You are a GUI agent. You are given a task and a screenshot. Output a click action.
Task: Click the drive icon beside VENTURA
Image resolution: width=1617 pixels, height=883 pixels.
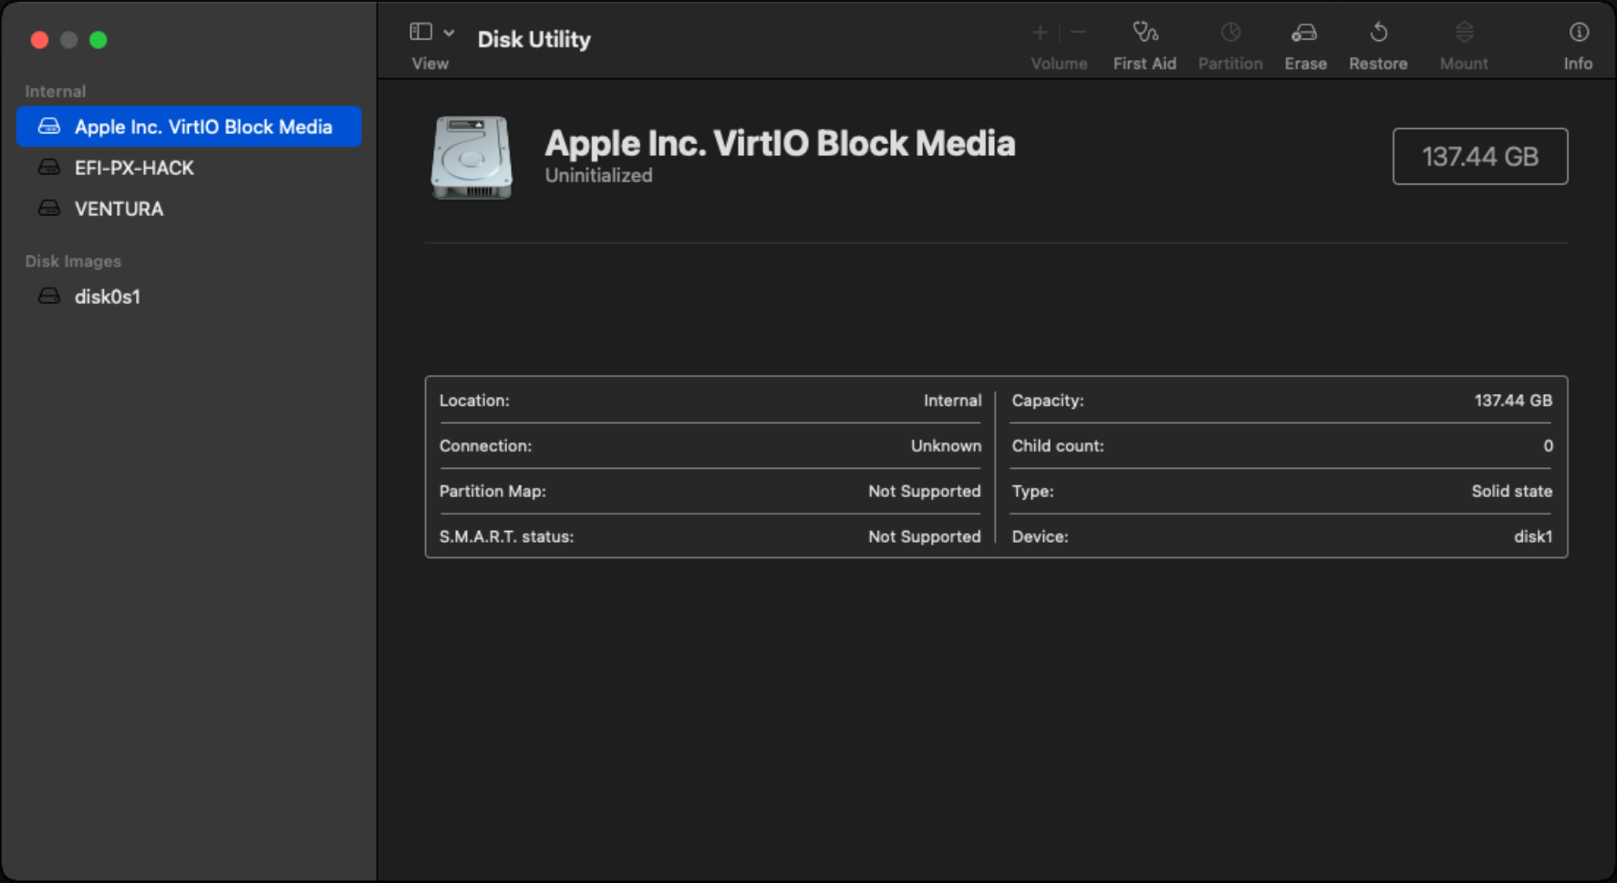coord(49,209)
